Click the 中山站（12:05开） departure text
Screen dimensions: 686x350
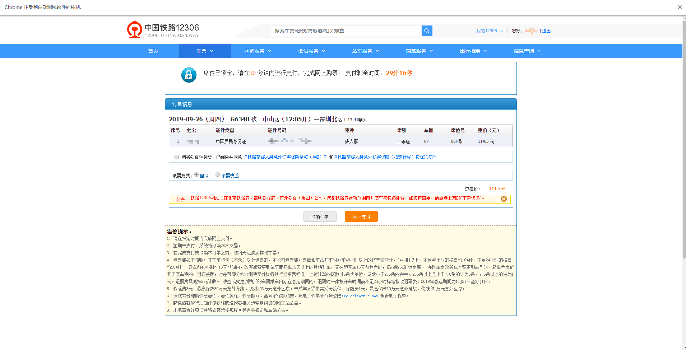point(288,119)
